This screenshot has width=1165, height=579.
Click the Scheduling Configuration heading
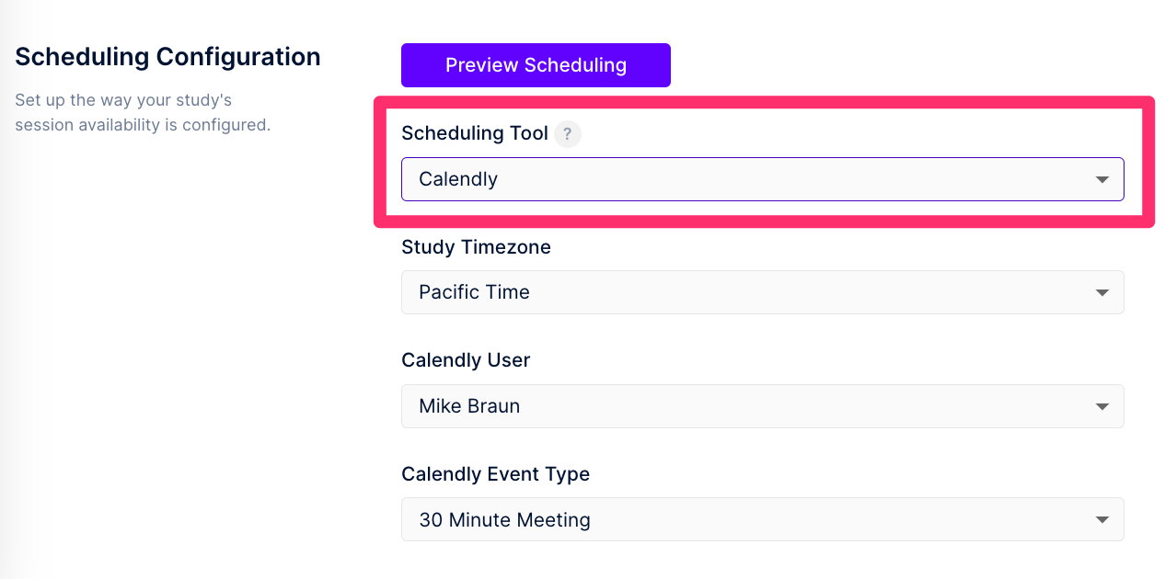coord(167,56)
